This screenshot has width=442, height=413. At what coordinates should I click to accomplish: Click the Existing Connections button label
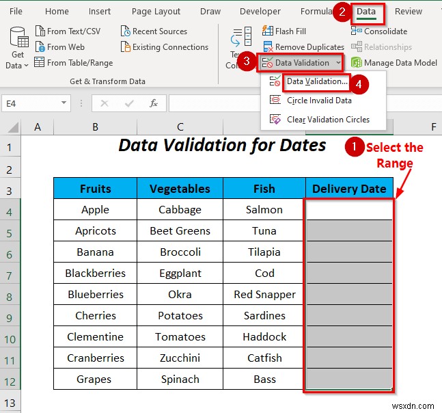pyautogui.click(x=170, y=46)
